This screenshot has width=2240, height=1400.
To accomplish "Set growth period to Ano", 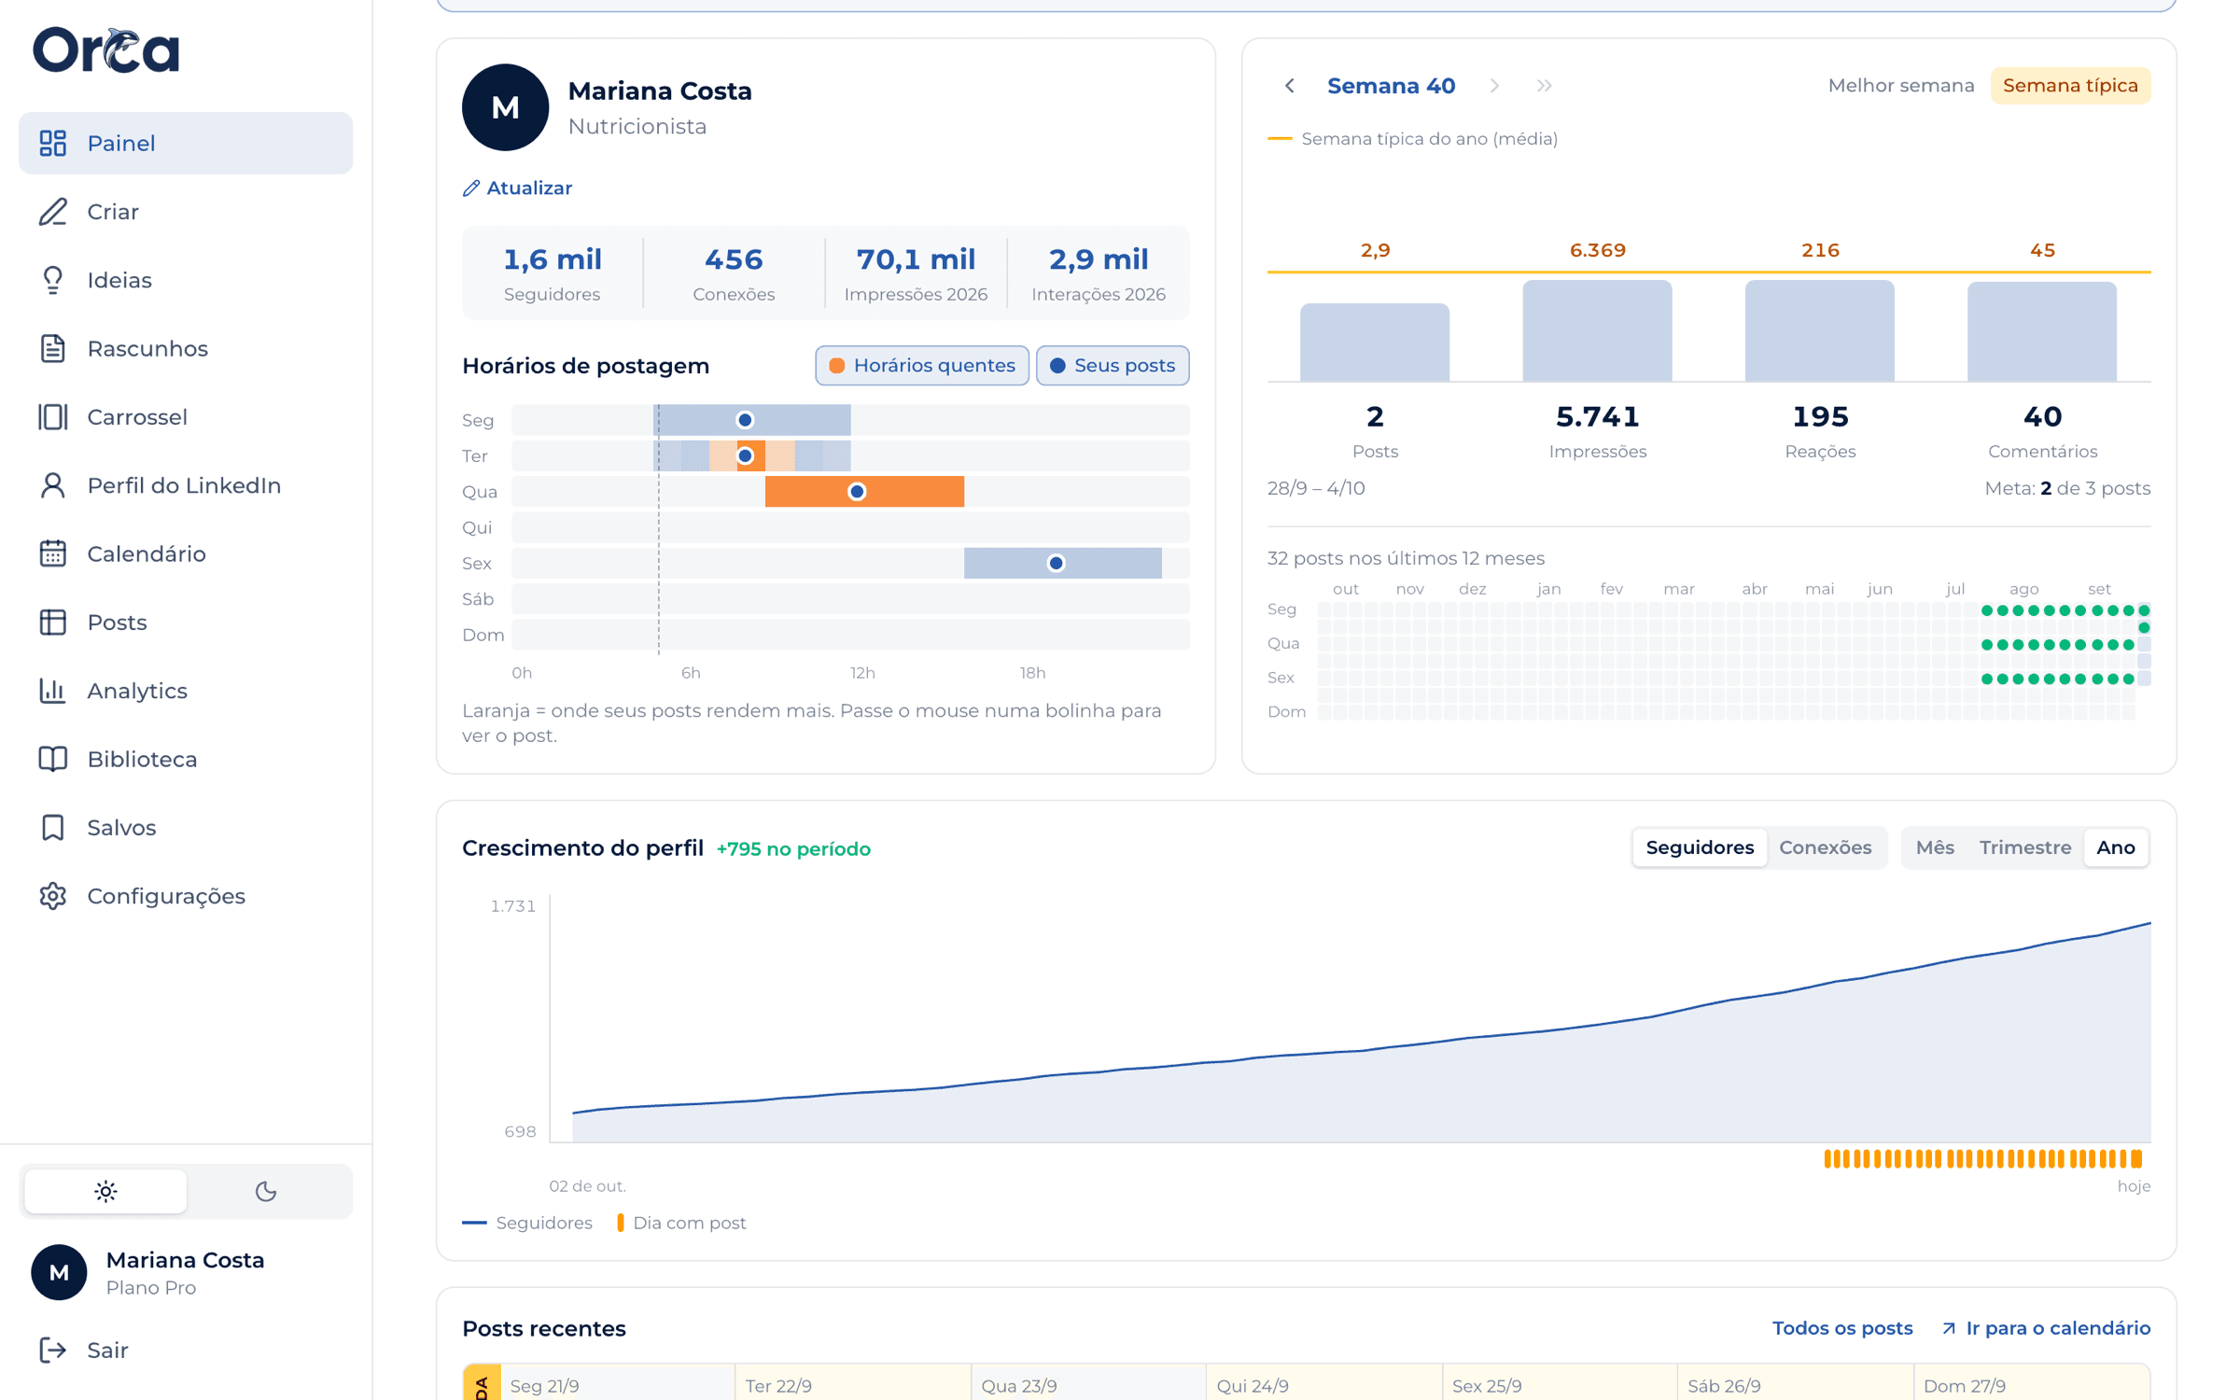I will pyautogui.click(x=2115, y=847).
